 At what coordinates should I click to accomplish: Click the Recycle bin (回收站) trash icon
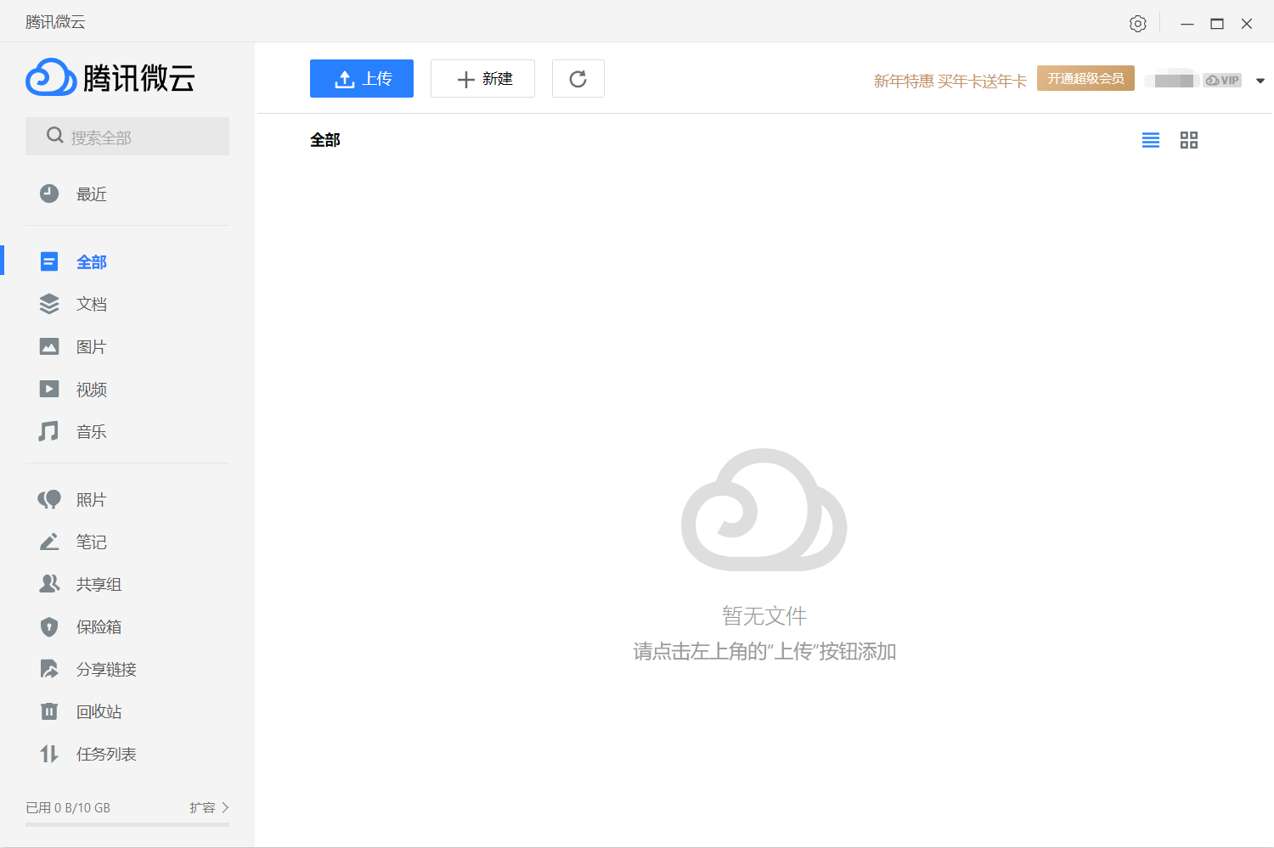(x=49, y=711)
